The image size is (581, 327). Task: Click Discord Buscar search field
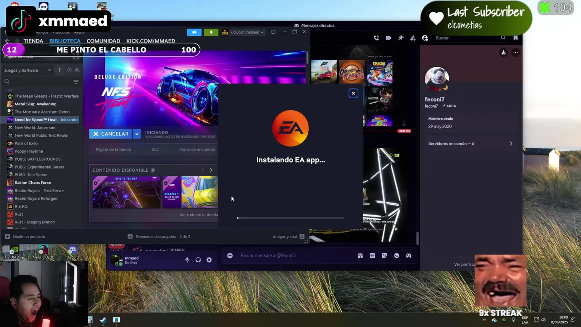tap(470, 38)
